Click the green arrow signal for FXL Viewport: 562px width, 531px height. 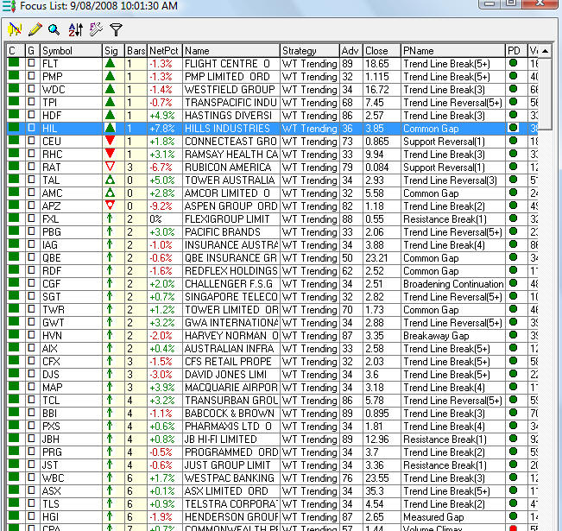[x=110, y=218]
